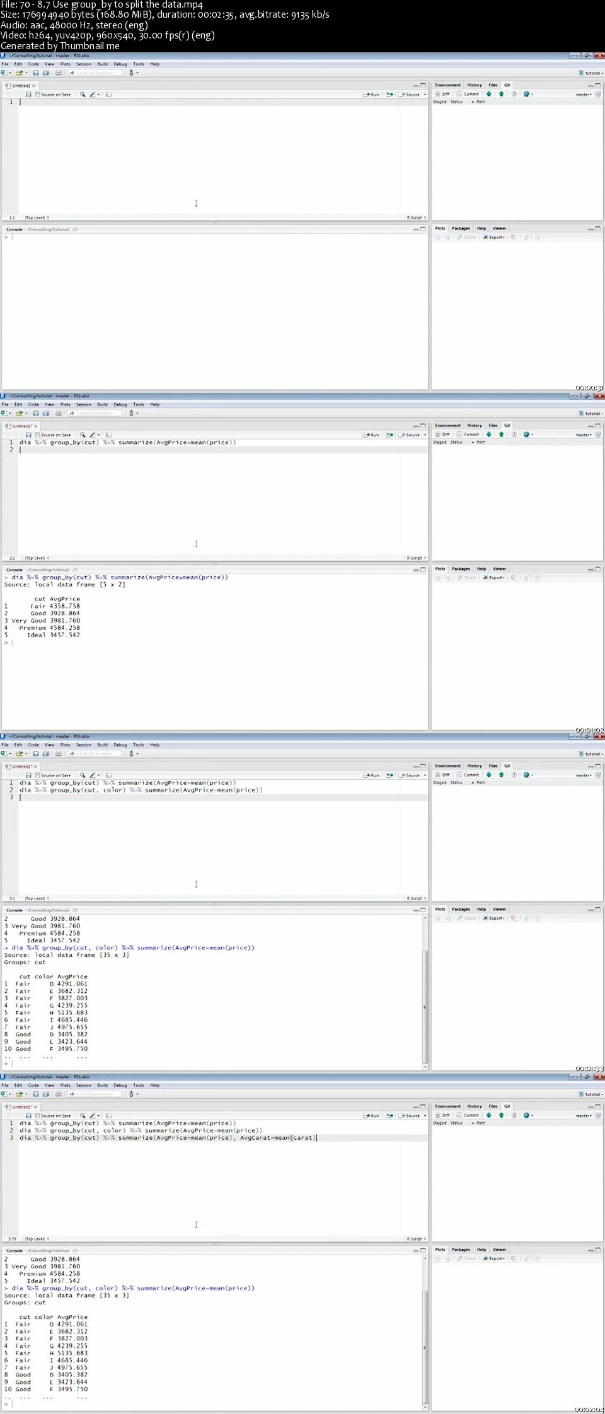Click the Git Push arrow in 00:00:31 frame
The width and height of the screenshot is (605, 1414).
tap(502, 94)
